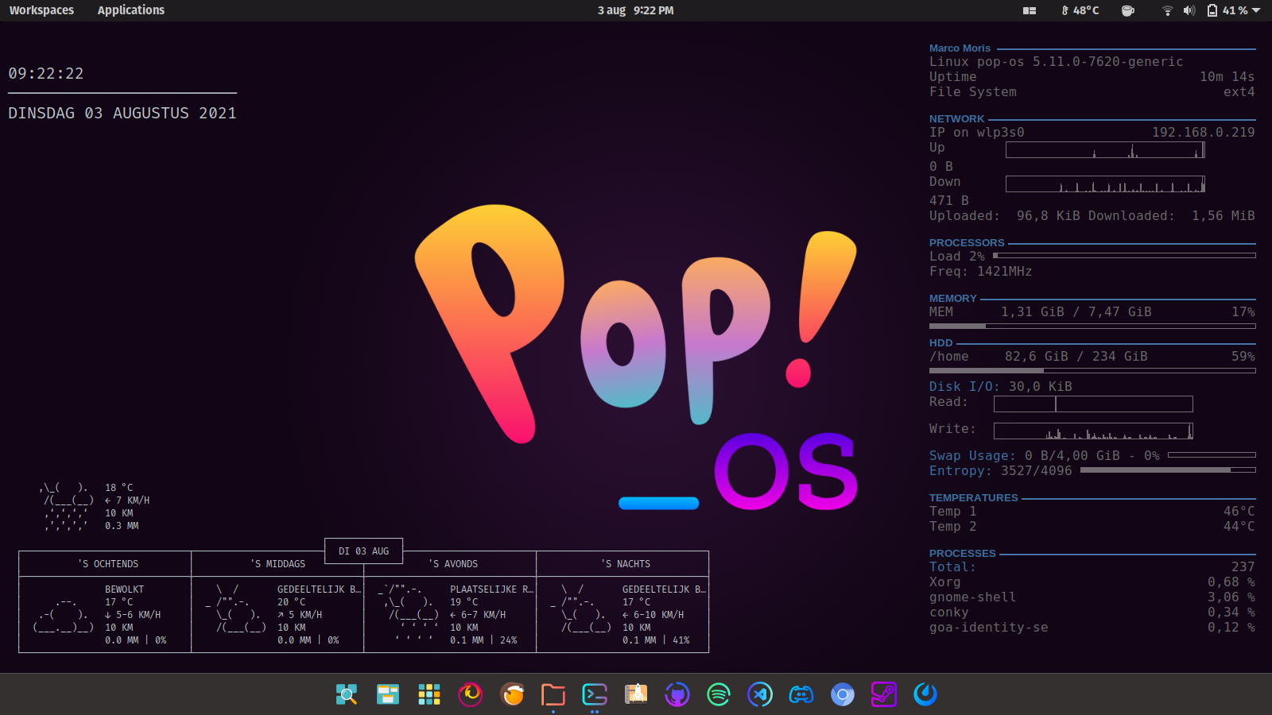Open the Workspaces menu
1272x715 pixels.
pos(41,10)
